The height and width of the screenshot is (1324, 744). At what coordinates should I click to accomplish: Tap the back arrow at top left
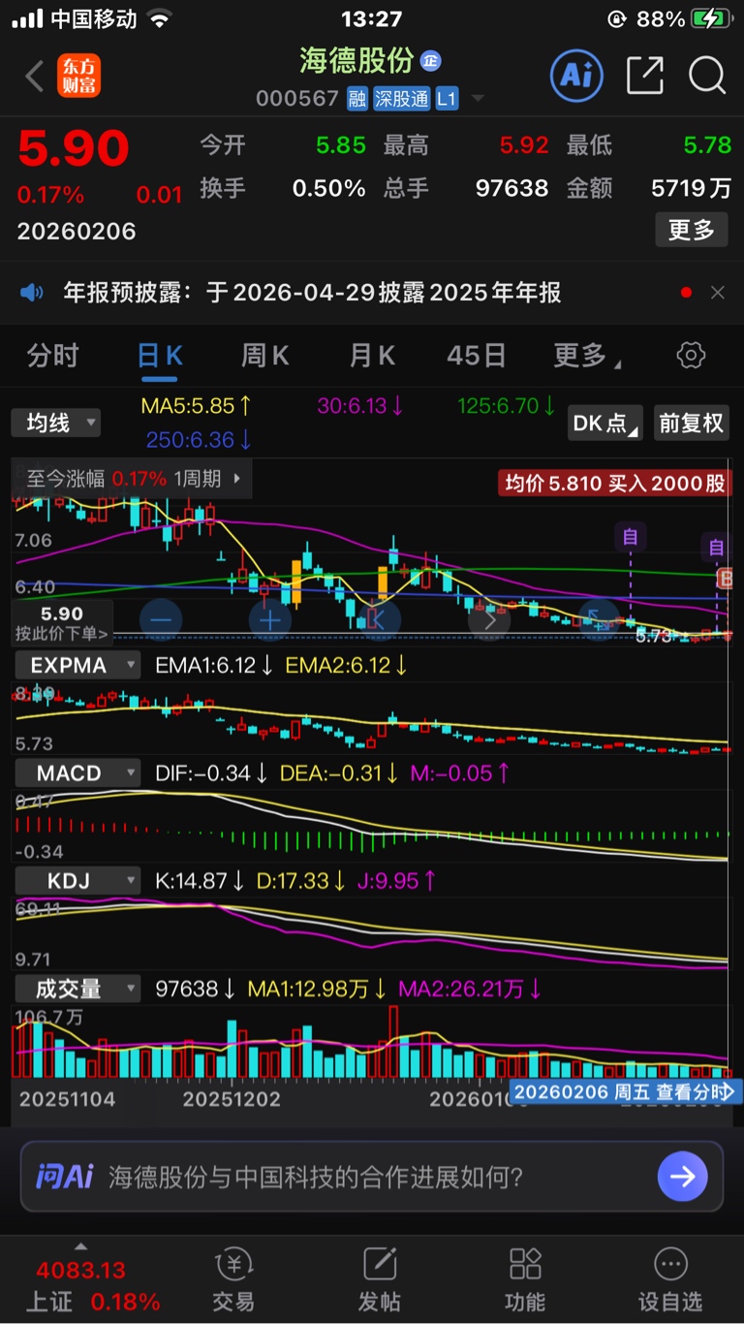(34, 76)
